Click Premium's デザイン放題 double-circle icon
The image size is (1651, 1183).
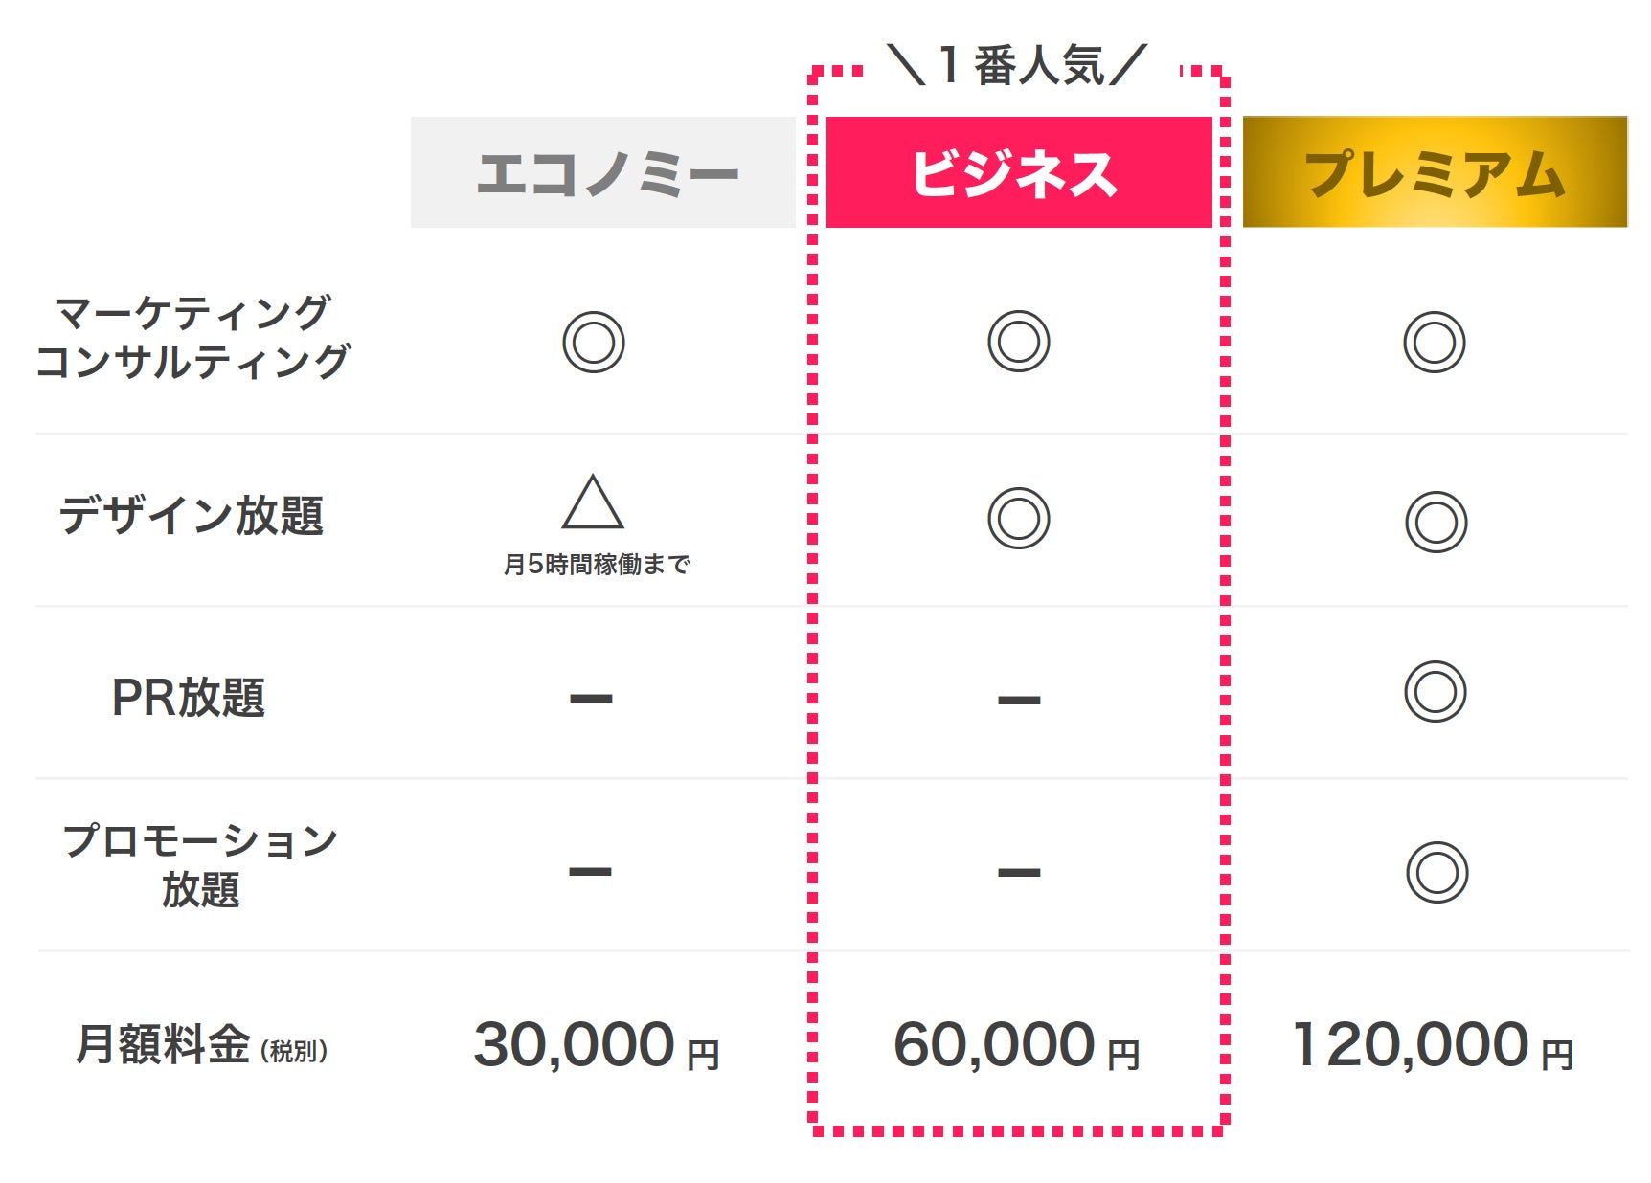click(1436, 522)
